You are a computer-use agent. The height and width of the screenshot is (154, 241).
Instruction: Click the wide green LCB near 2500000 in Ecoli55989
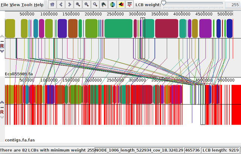[x=119, y=28]
